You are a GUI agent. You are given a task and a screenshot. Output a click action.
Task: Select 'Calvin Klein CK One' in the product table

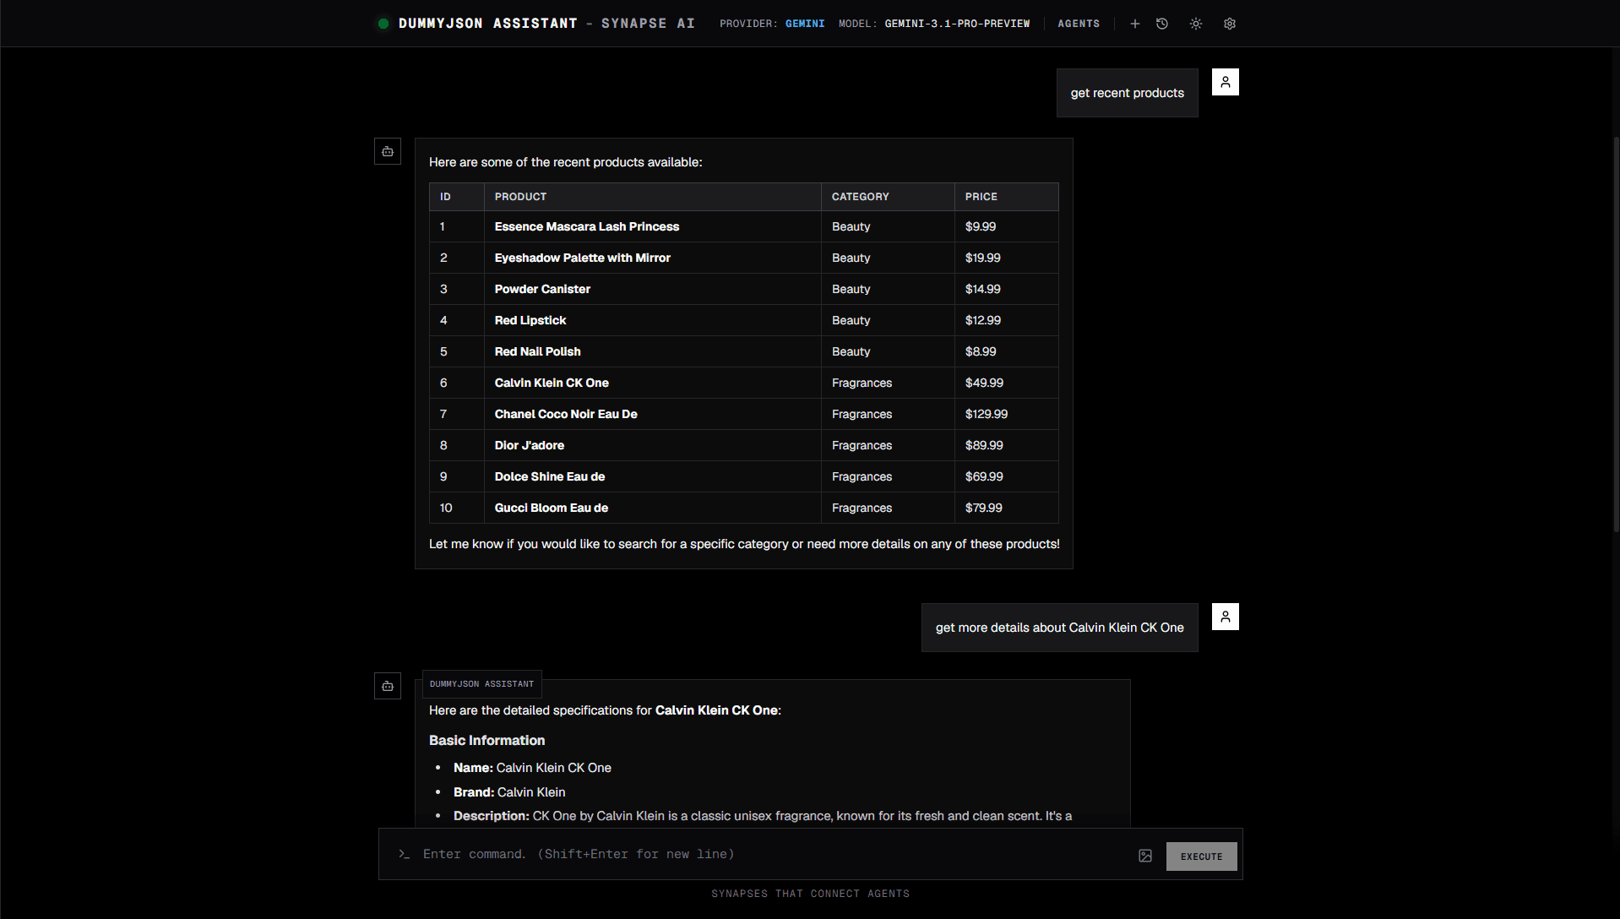(x=552, y=383)
